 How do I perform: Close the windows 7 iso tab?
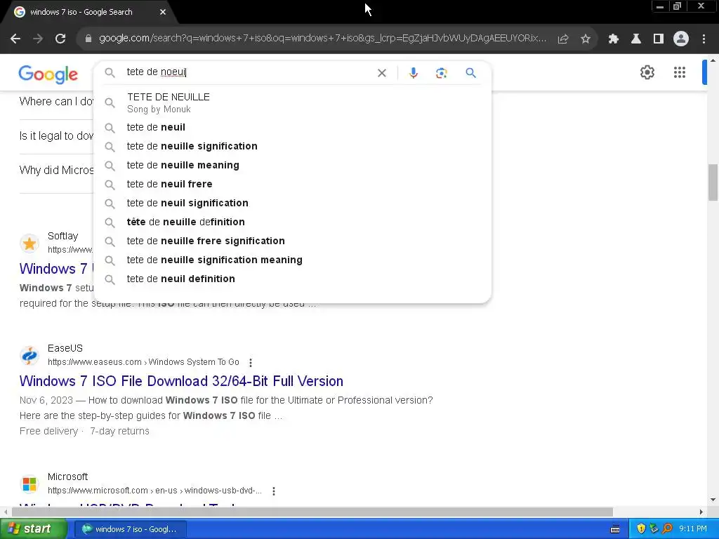[x=163, y=13]
